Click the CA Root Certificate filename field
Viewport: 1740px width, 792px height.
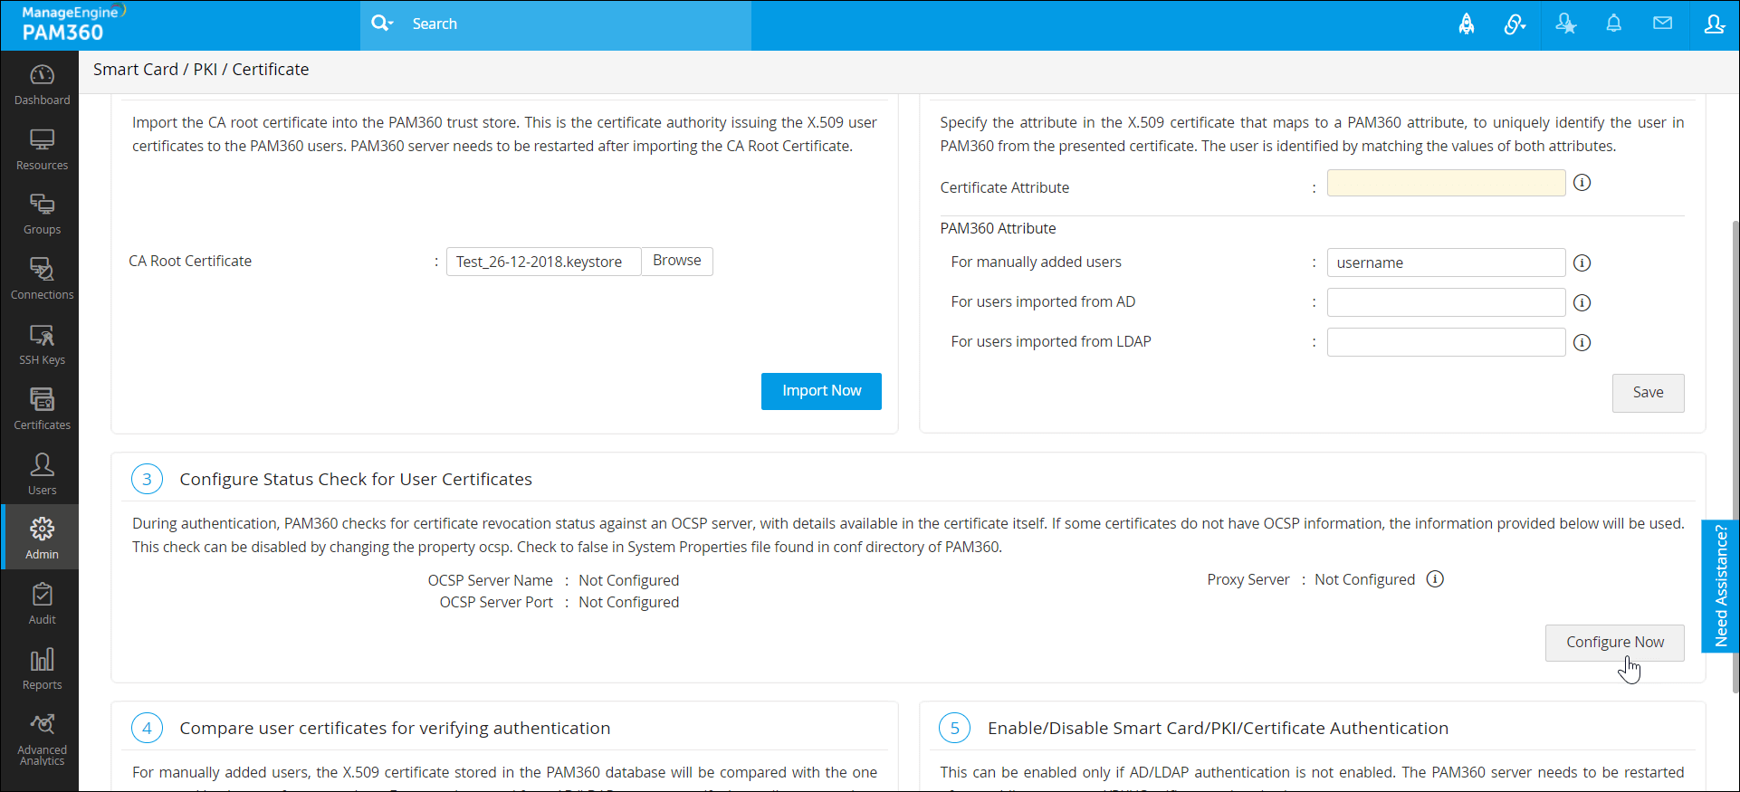pos(543,262)
